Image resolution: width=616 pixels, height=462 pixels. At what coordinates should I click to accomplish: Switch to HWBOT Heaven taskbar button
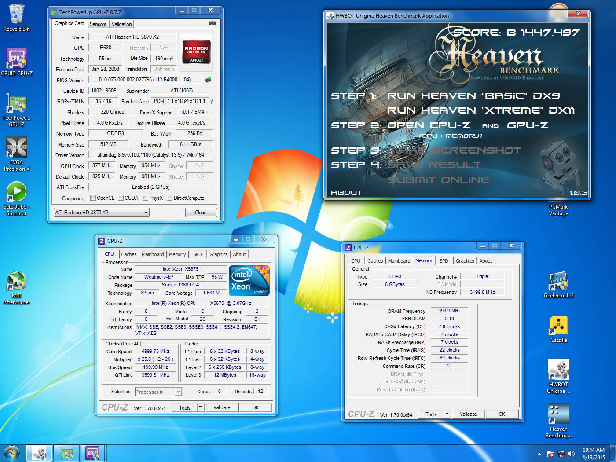[x=40, y=453]
